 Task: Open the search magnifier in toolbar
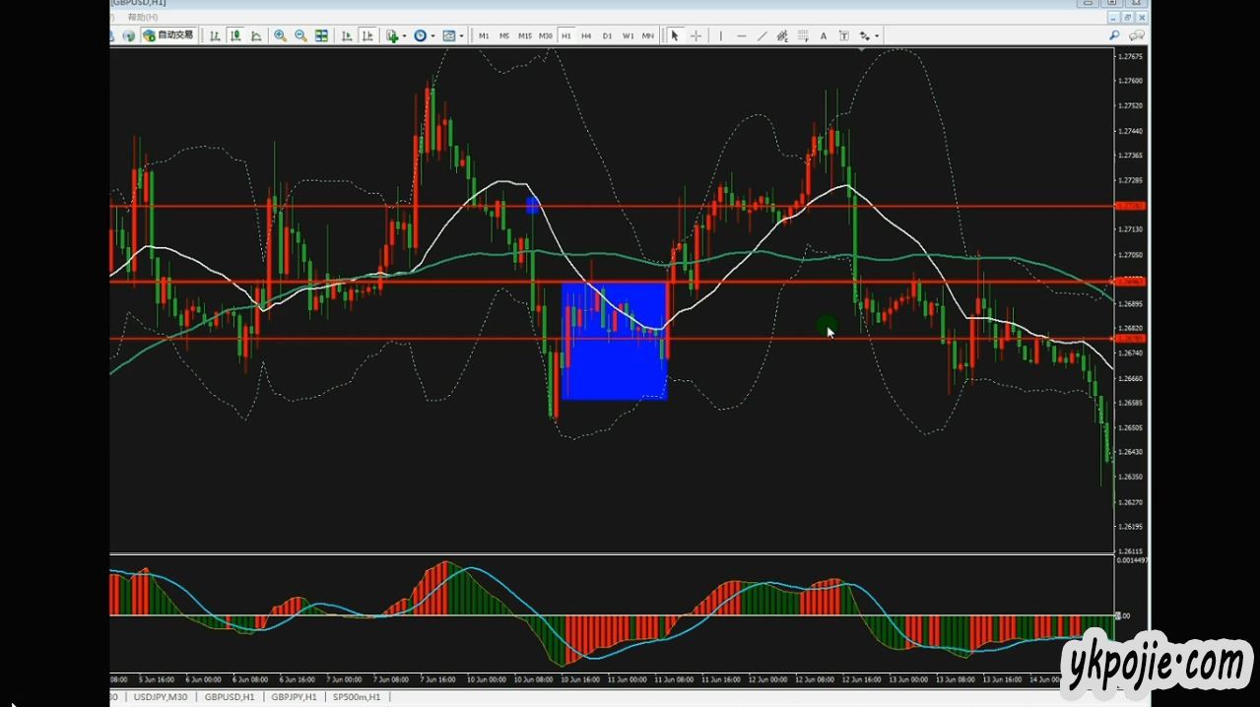1114,35
